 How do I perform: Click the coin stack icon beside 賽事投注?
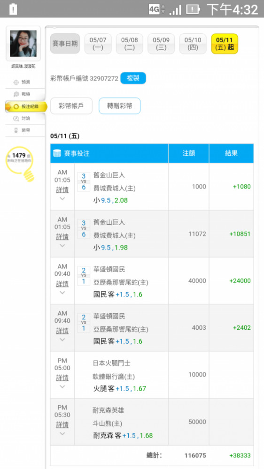[57, 153]
